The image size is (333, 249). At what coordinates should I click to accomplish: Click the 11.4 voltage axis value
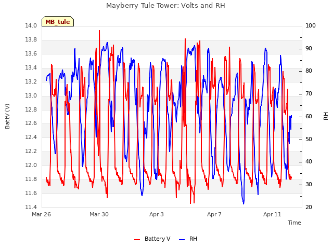click(31, 207)
